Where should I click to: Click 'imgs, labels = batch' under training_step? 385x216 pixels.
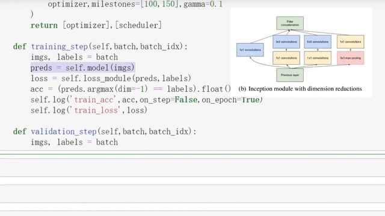coord(74,57)
